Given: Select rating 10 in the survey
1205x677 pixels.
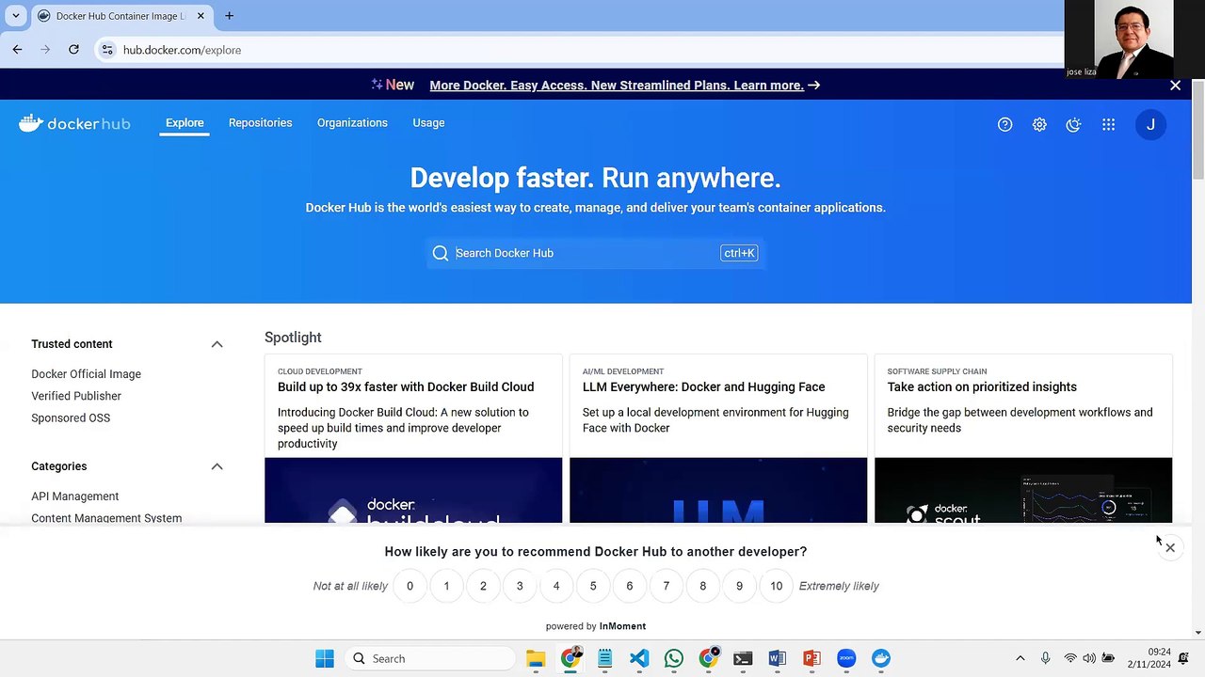Looking at the screenshot, I should pyautogui.click(x=776, y=586).
